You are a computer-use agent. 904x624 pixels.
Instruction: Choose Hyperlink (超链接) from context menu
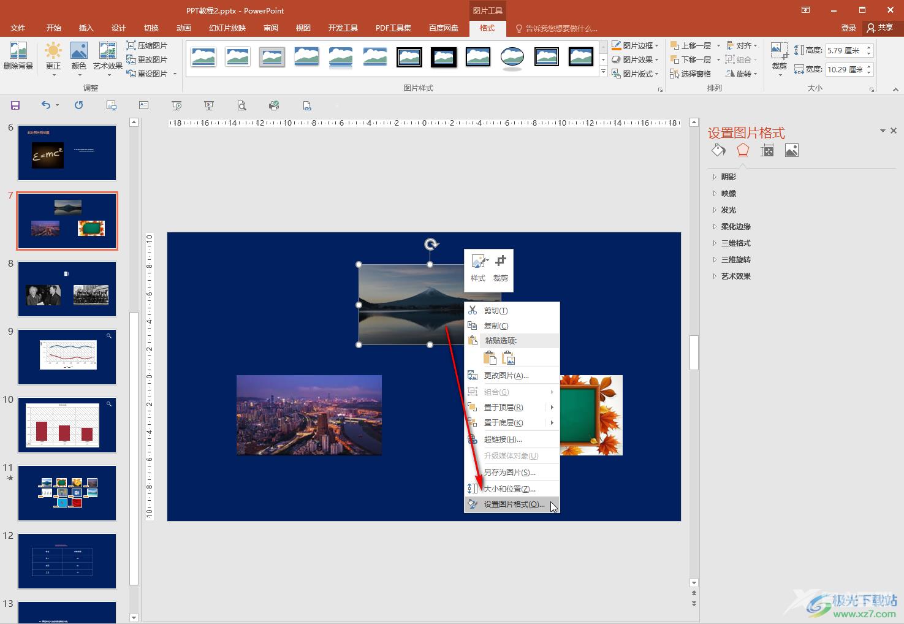click(x=512, y=439)
